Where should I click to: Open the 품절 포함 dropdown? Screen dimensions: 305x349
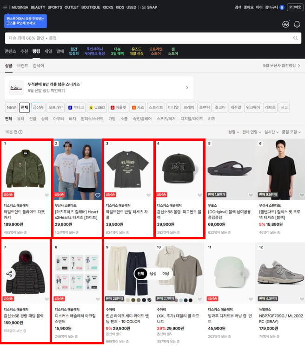[291, 132]
